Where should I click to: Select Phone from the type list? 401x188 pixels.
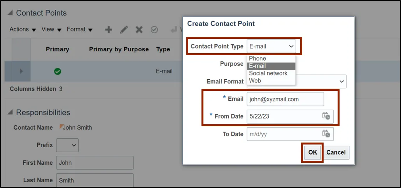258,59
